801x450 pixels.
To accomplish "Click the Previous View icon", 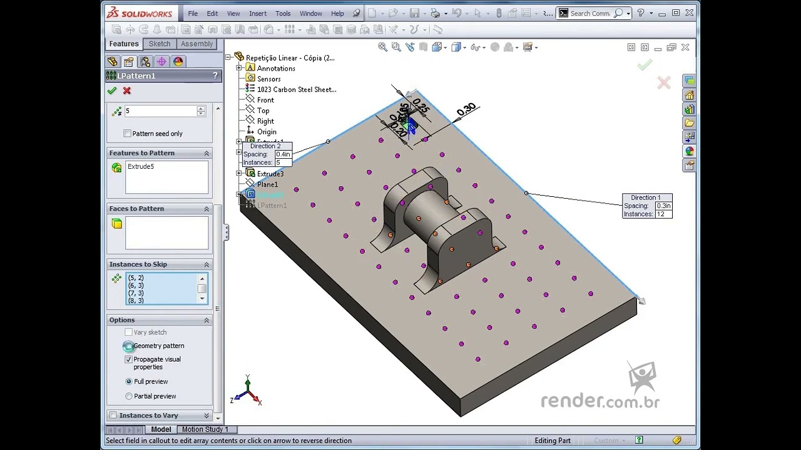I will click(x=410, y=47).
